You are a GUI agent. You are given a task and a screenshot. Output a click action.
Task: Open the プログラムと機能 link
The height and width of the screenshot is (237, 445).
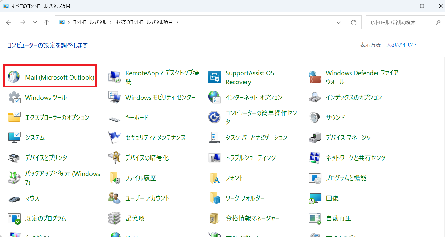tap(346, 178)
